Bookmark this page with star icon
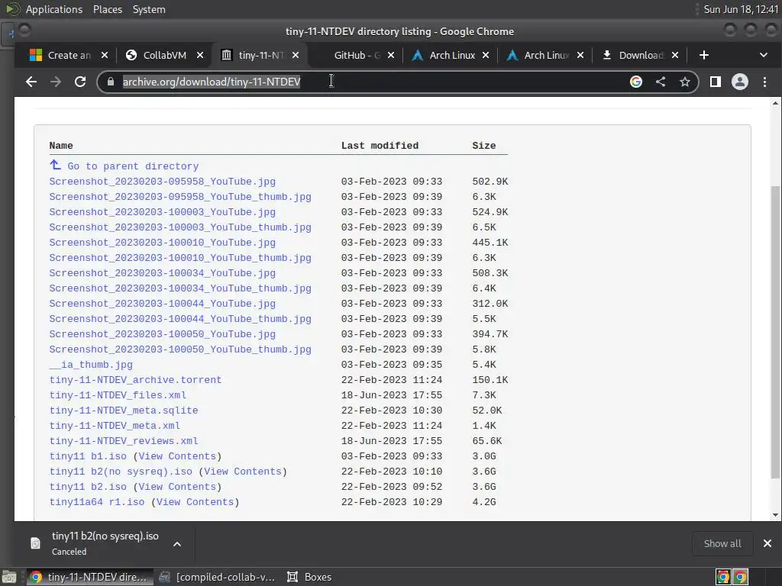This screenshot has width=782, height=586. click(x=685, y=82)
